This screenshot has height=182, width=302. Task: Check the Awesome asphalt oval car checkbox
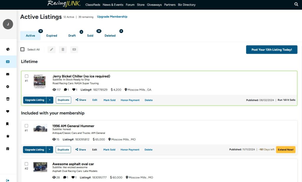[26, 164]
